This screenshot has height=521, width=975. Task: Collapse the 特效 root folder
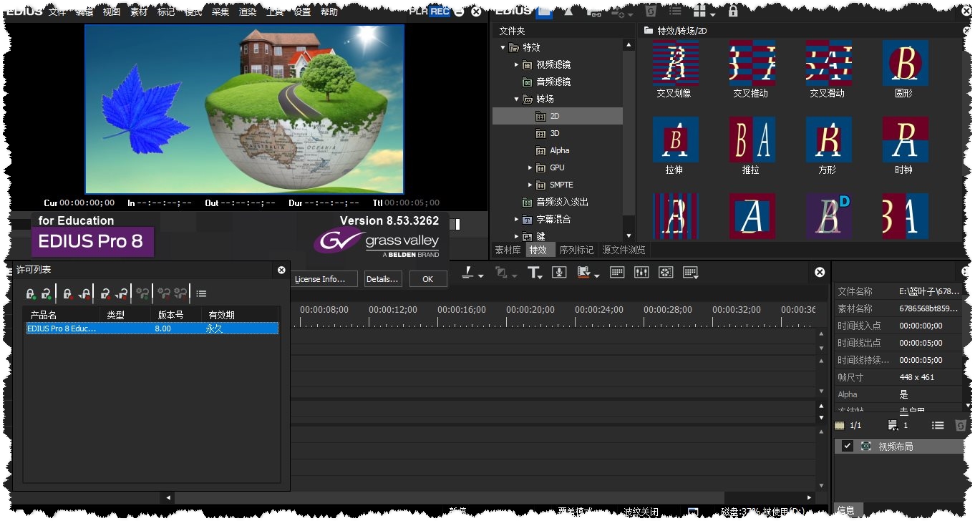(x=503, y=47)
